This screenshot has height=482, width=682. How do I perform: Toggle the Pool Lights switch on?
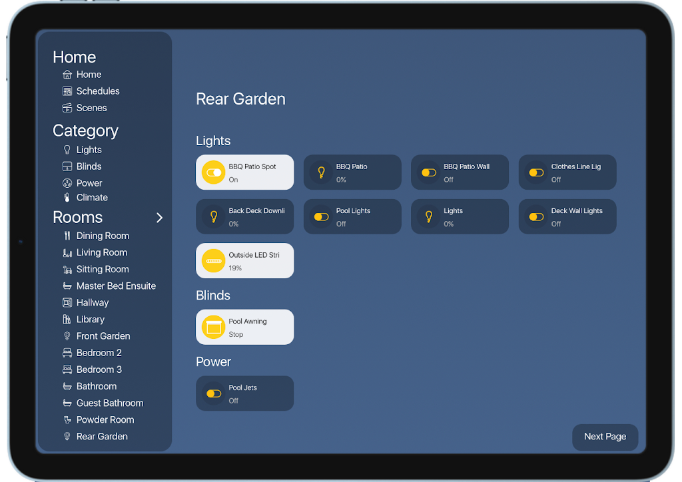321,217
